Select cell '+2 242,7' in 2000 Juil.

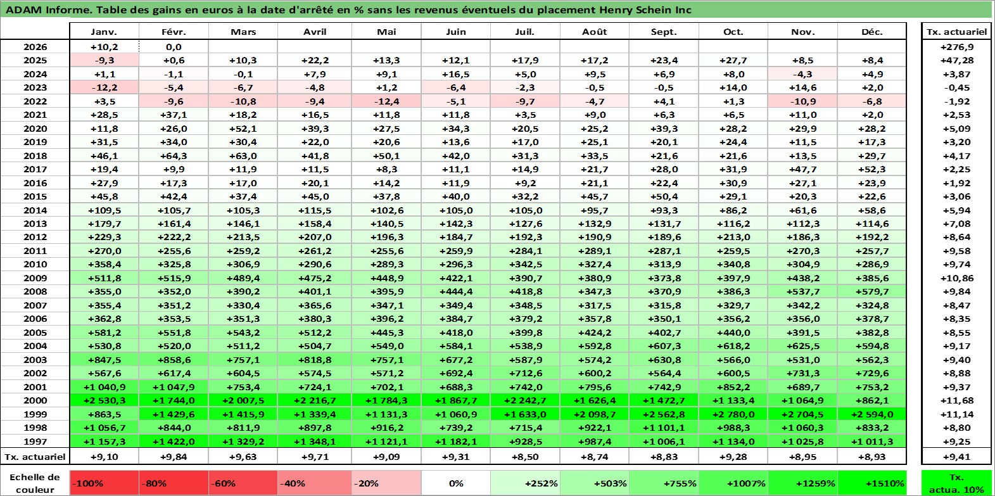(525, 400)
